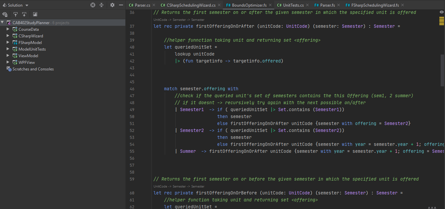Select the WPFView project

pos(28,62)
